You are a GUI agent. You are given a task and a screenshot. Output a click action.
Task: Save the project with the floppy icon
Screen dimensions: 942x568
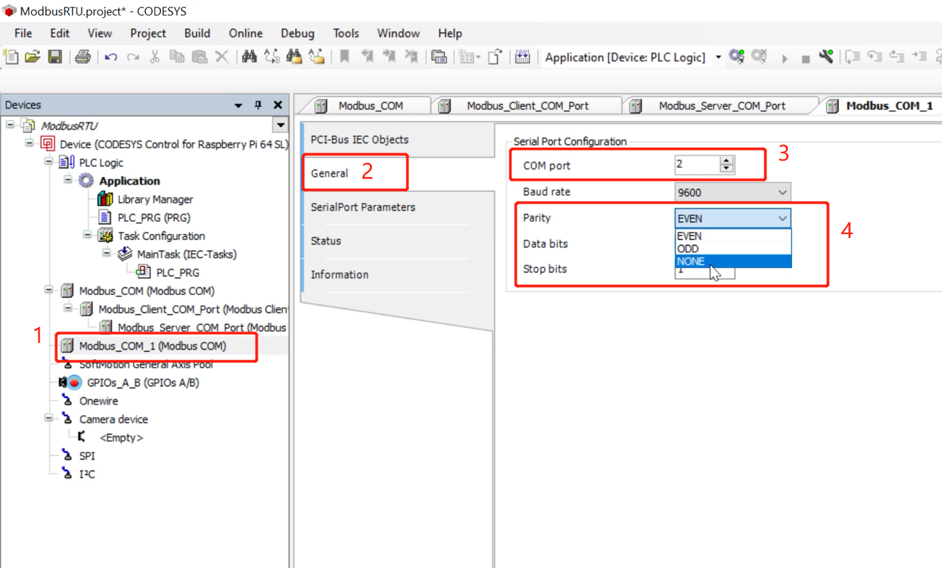(55, 58)
